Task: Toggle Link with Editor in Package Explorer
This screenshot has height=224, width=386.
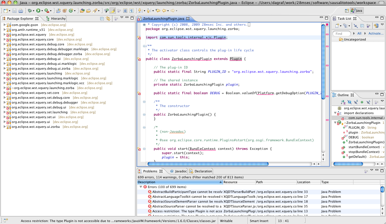Action: [108, 19]
